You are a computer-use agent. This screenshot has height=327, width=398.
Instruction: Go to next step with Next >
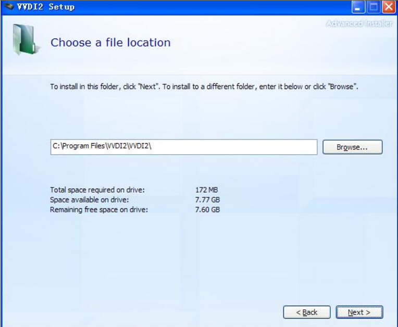pos(359,312)
